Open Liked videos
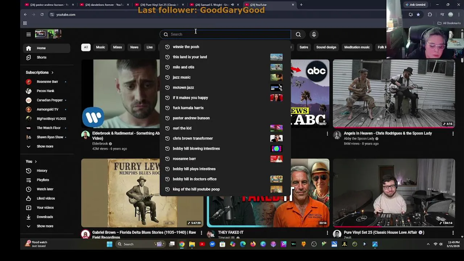The image size is (464, 261). 46,198
